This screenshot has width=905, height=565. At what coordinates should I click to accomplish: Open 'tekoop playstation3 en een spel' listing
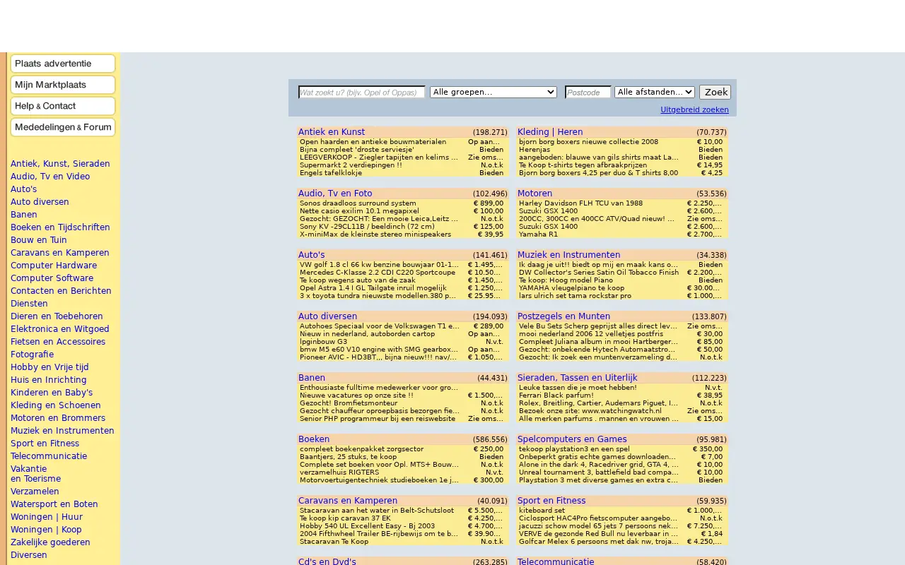click(574, 449)
